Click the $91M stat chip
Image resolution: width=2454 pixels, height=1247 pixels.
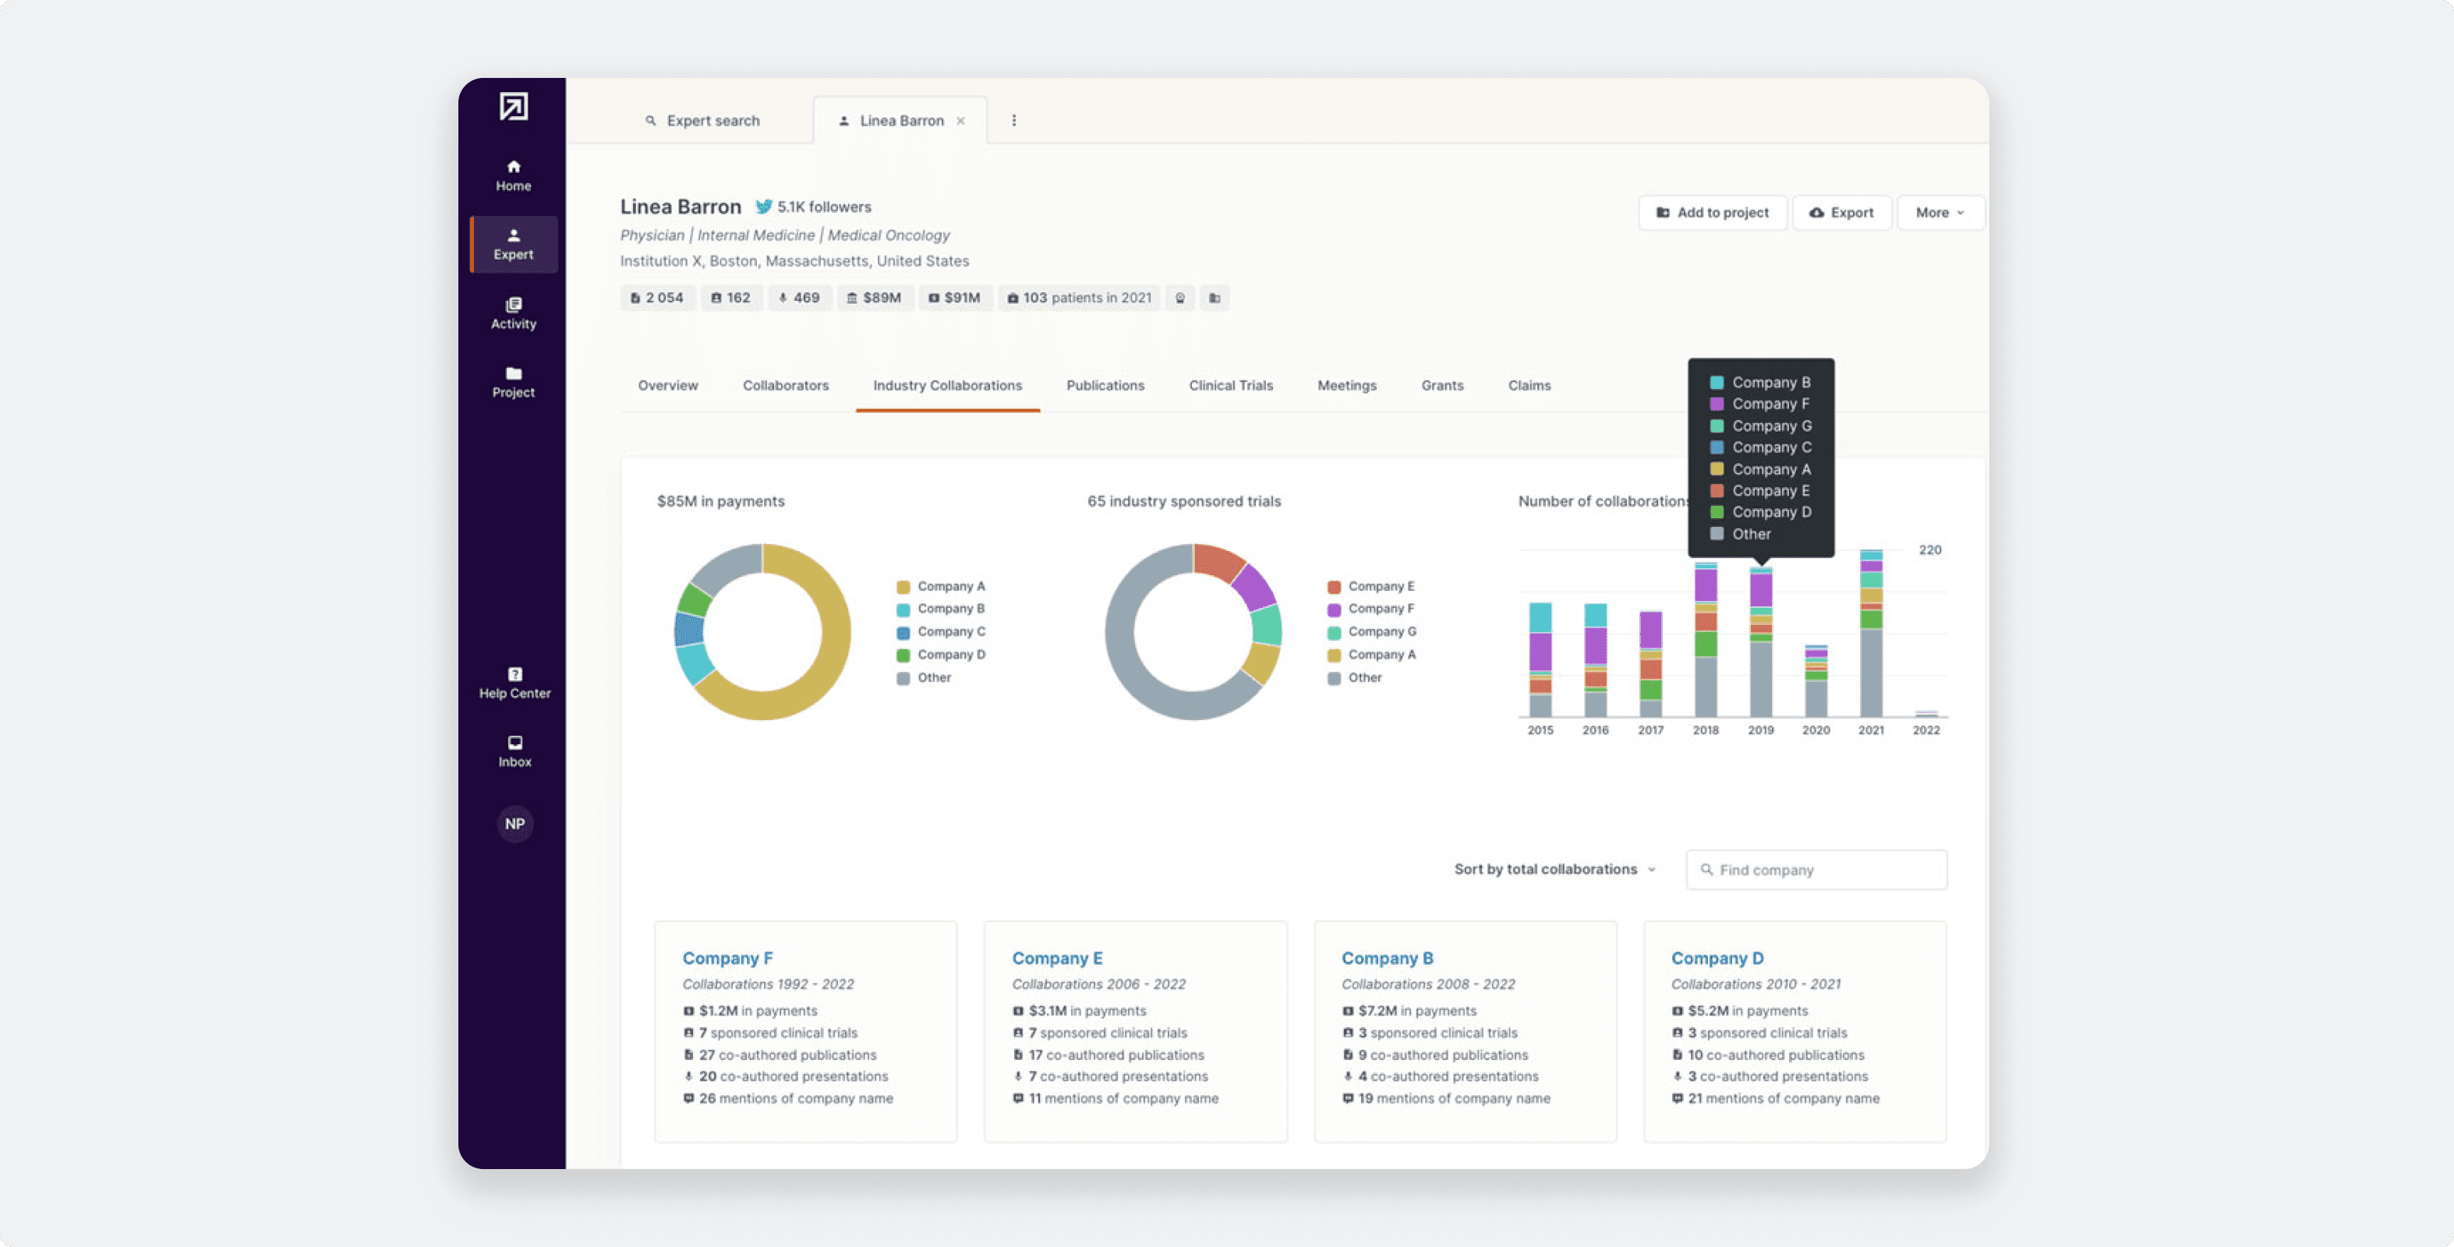(954, 299)
